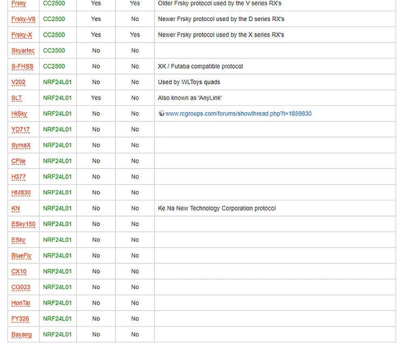The image size is (405, 343).
Task: Open the CX10 protocol link
Action: click(x=19, y=271)
